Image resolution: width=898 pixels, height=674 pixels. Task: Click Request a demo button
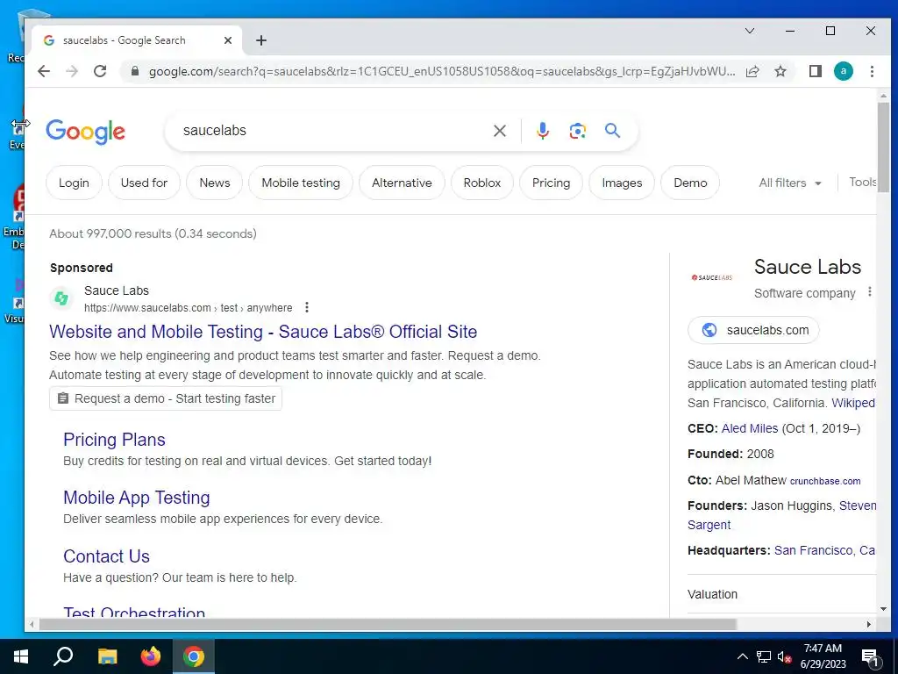tap(166, 399)
